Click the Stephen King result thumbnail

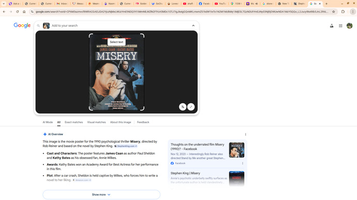click(236, 178)
